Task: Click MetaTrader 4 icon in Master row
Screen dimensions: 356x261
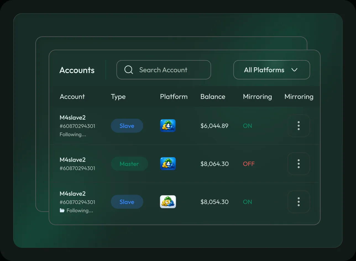Action: (168, 164)
